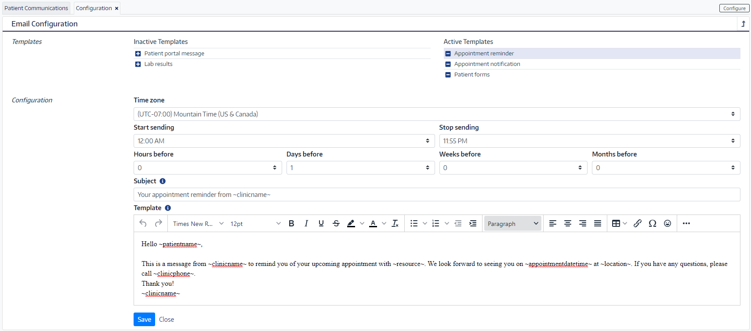
Task: Insert a numbered list
Action: coord(436,223)
